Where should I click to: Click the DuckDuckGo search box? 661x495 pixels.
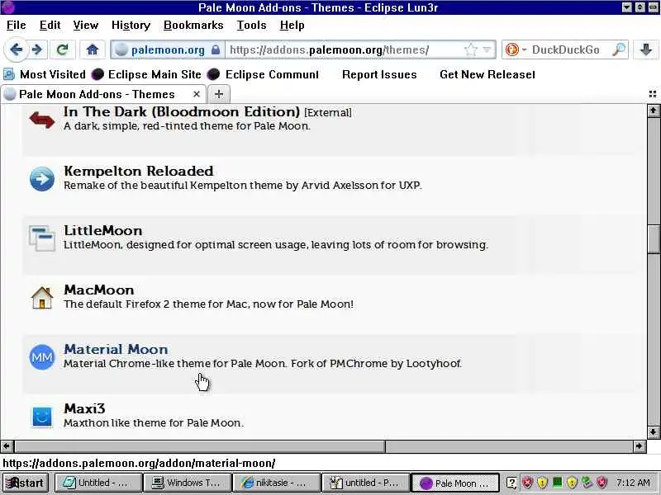point(567,49)
